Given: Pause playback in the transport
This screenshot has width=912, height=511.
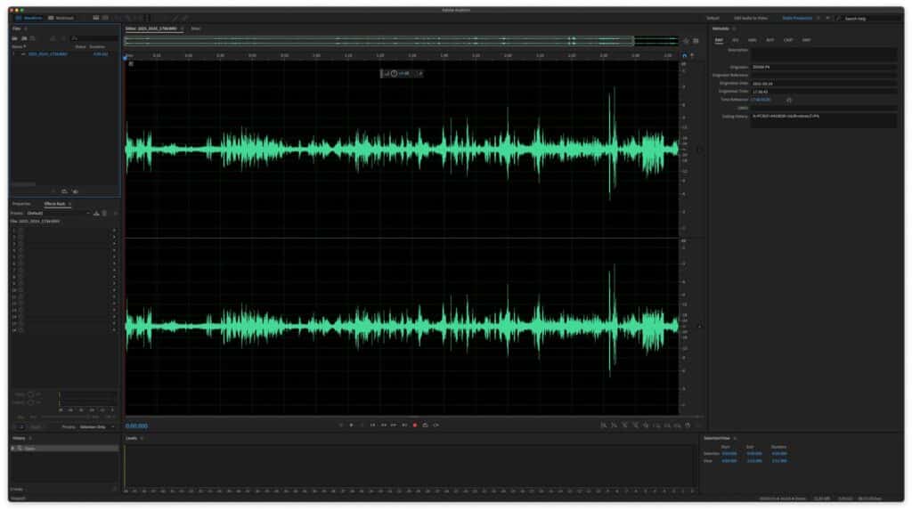Looking at the screenshot, I should pyautogui.click(x=362, y=425).
